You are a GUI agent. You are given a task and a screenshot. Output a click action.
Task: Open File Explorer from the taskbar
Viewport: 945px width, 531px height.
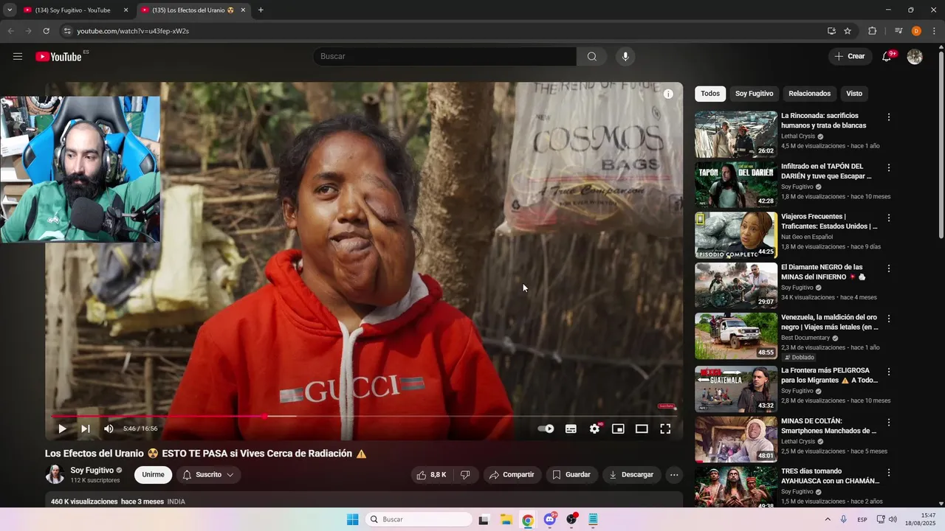(506, 520)
